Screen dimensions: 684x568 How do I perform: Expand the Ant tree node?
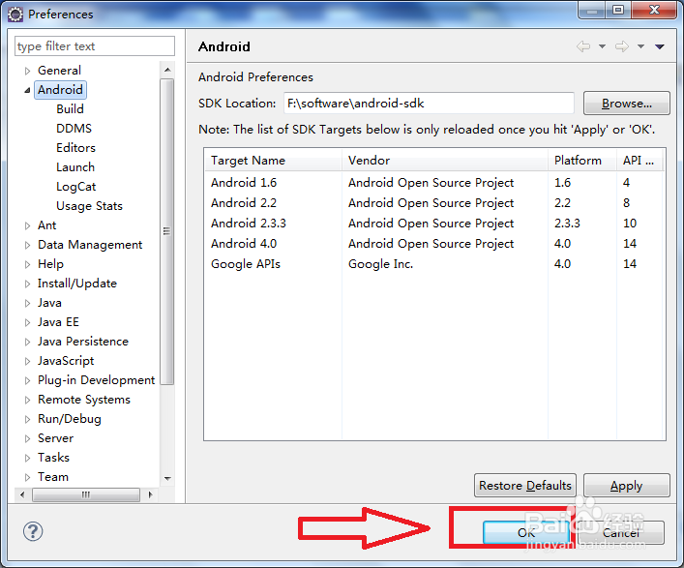(x=27, y=225)
